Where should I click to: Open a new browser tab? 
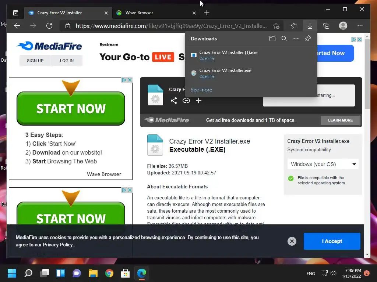pyautogui.click(x=207, y=13)
